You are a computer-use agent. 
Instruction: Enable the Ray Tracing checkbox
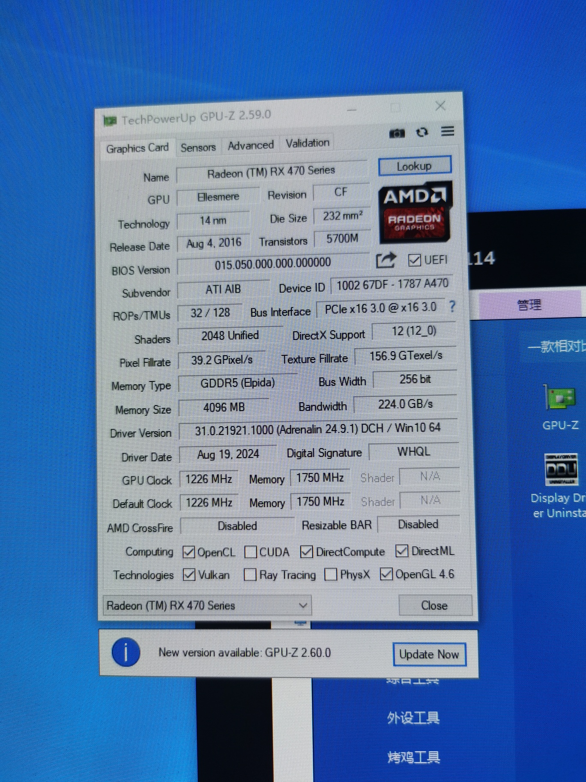click(x=250, y=574)
